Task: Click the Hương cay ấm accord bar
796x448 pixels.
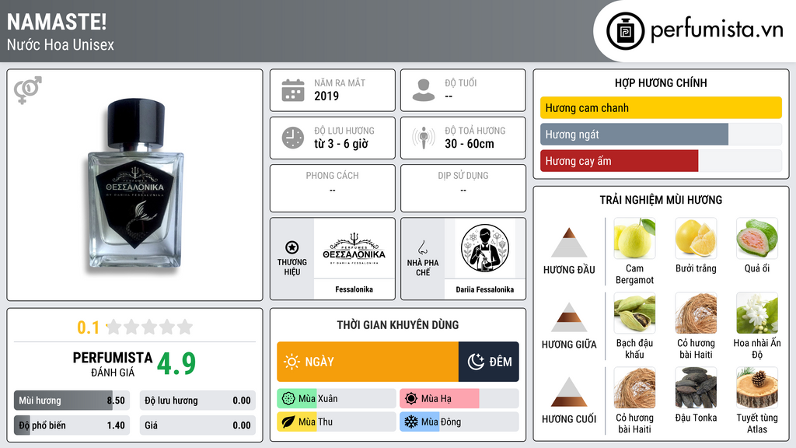Action: [661, 161]
